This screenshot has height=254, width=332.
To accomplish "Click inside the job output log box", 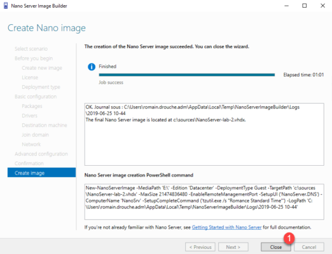I will tap(204, 135).
